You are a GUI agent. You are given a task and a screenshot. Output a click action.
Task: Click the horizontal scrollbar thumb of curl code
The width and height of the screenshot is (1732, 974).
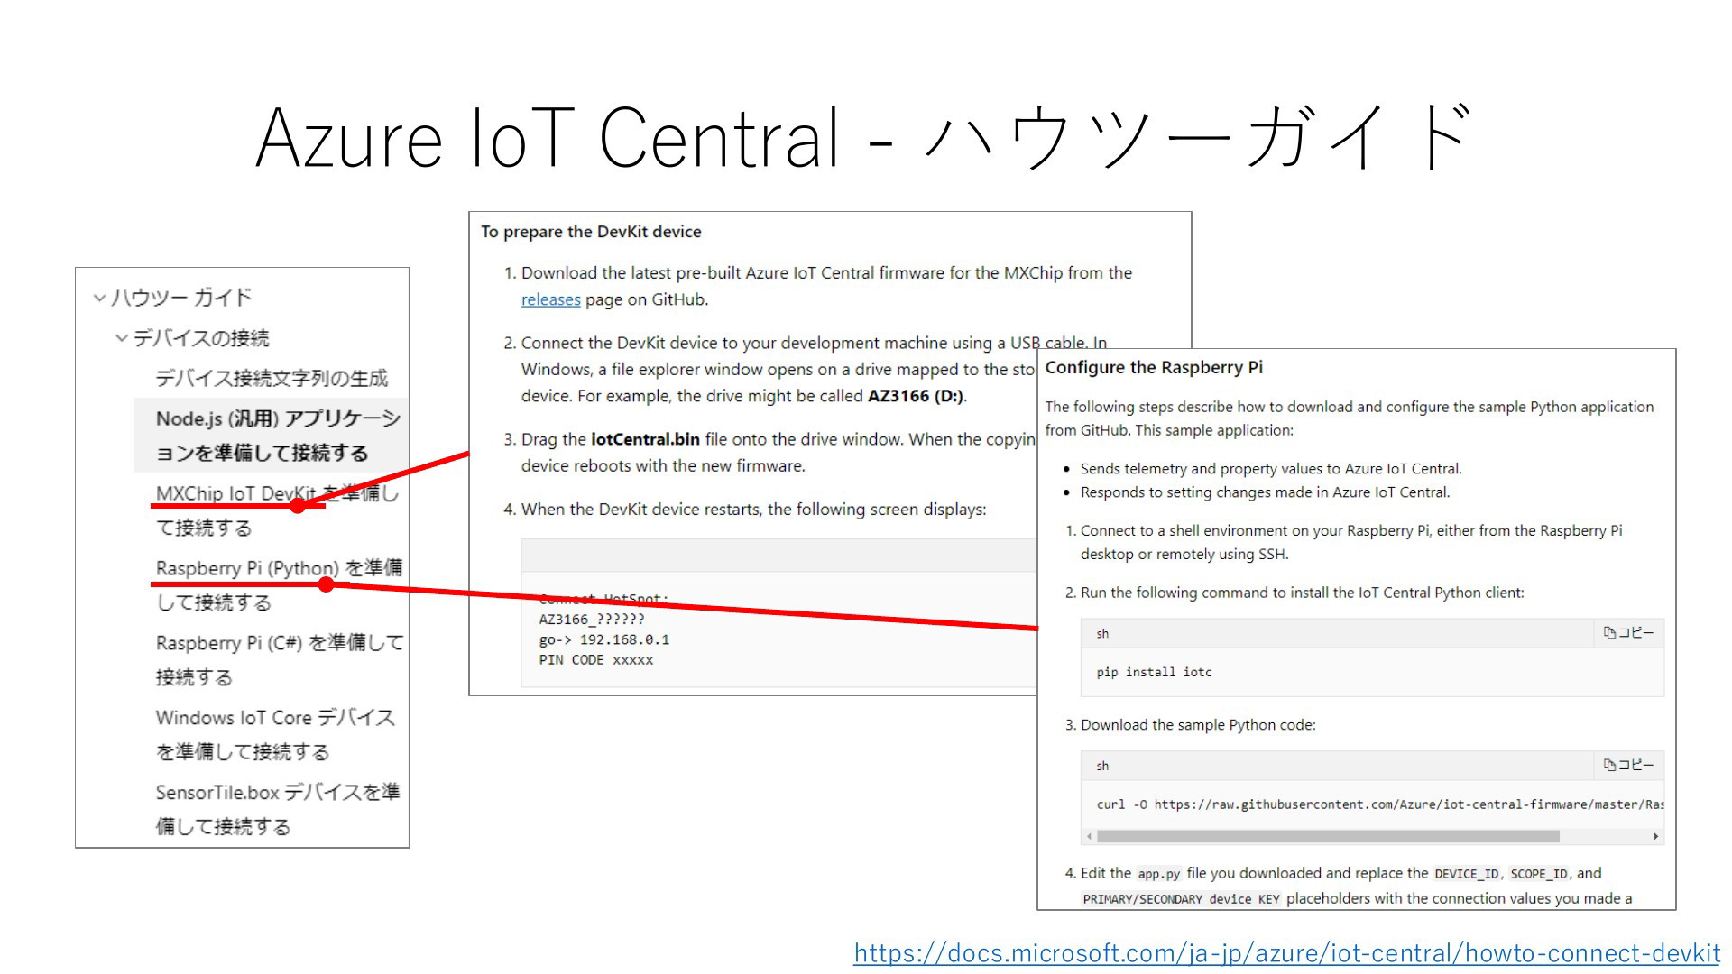(x=1328, y=837)
